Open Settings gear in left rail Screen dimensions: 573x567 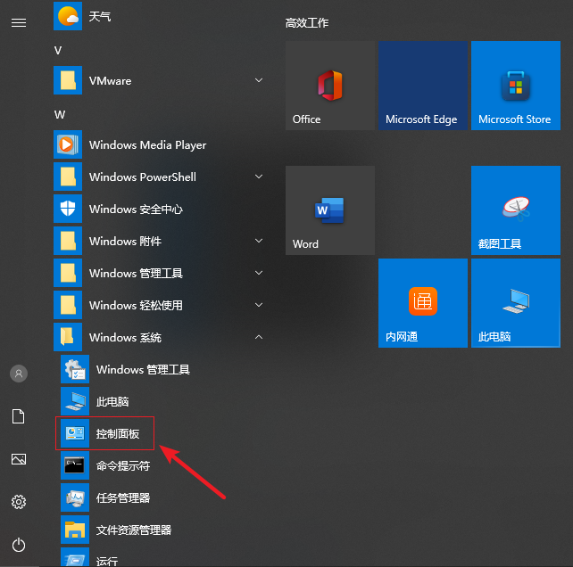point(19,502)
